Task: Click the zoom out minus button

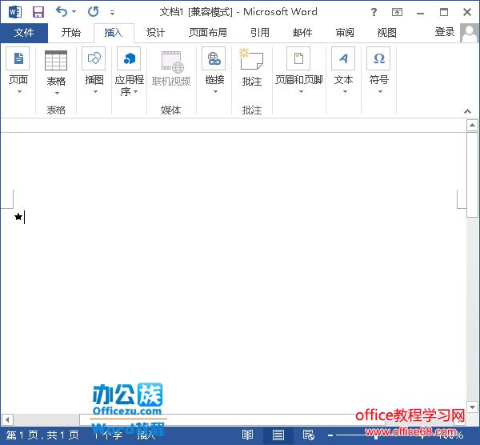Action: point(330,435)
